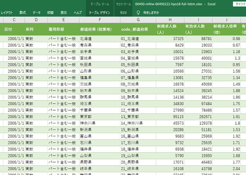Click the サインイン button
This screenshot has width=246, height=175.
(240, 4)
